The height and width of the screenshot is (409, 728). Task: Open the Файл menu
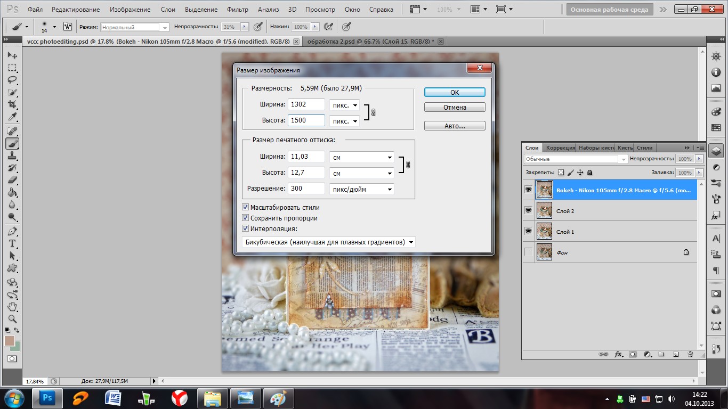[35, 10]
